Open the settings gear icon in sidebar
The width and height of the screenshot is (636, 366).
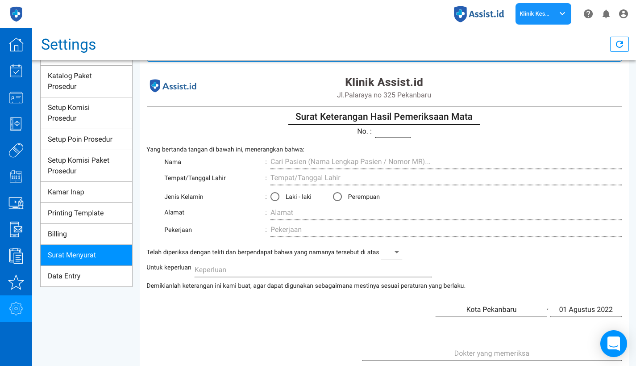click(16, 308)
